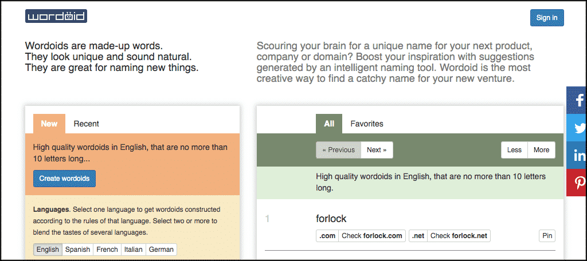Toggle the Spanish language option
Image resolution: width=587 pixels, height=261 pixels.
77,250
